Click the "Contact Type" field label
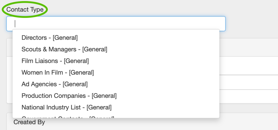 25,10
